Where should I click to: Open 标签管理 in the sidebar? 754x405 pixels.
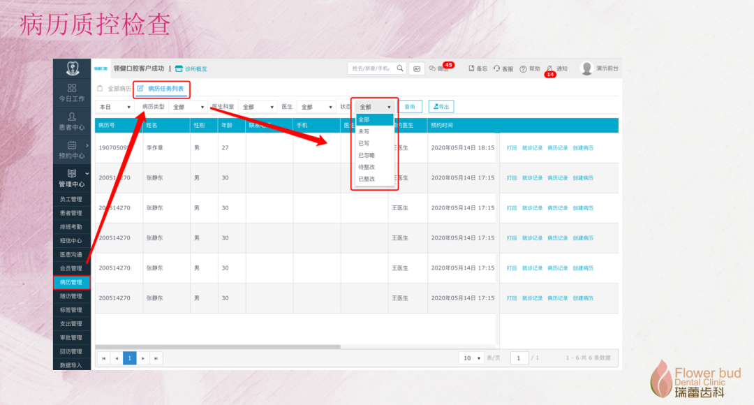pyautogui.click(x=72, y=310)
